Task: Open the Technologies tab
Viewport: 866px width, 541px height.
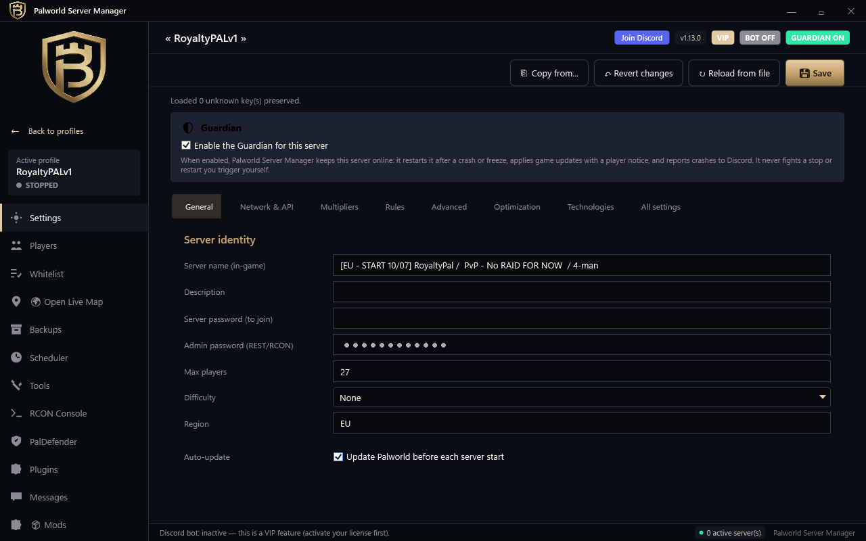Action: click(x=591, y=206)
